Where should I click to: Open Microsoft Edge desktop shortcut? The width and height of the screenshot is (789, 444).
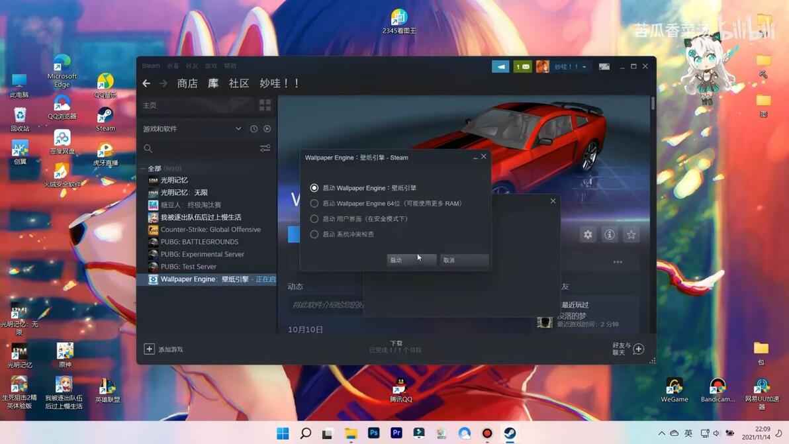point(62,71)
